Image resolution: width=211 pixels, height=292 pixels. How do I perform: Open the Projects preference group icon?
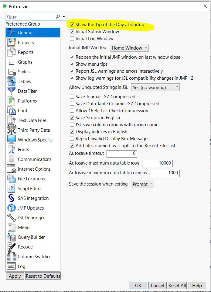pyautogui.click(x=12, y=43)
